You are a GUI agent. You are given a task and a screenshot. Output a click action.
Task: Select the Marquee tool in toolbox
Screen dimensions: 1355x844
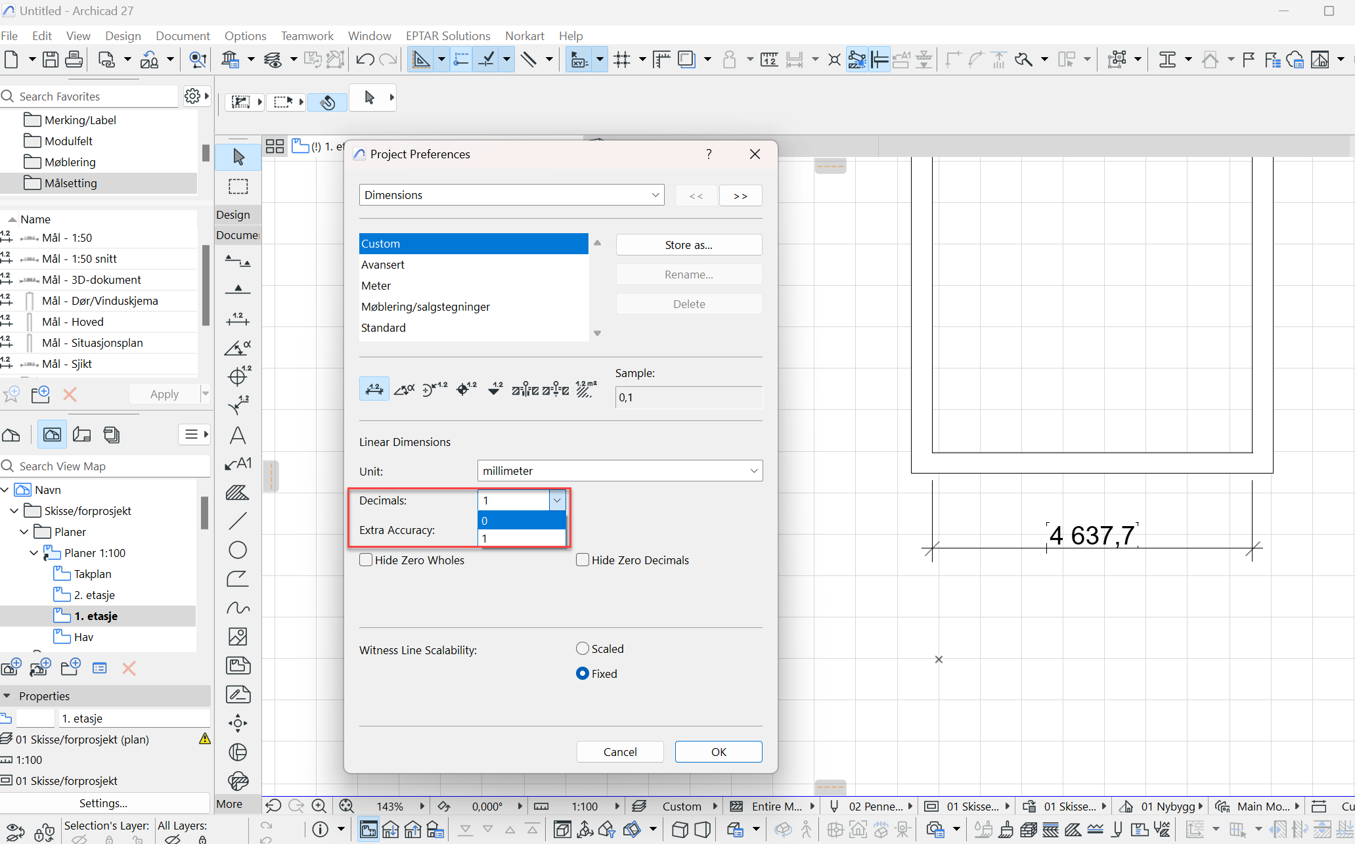click(238, 187)
